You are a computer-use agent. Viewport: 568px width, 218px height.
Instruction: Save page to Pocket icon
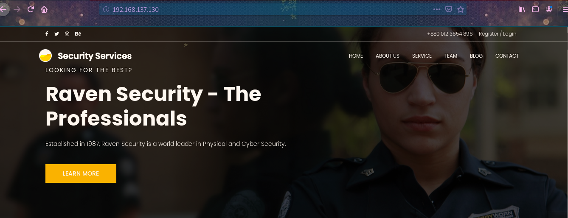[449, 9]
